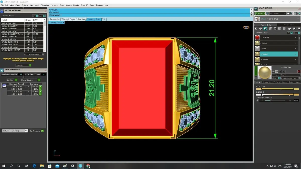
Task: Switch to the Side View viewport tab
Action: point(82,19)
